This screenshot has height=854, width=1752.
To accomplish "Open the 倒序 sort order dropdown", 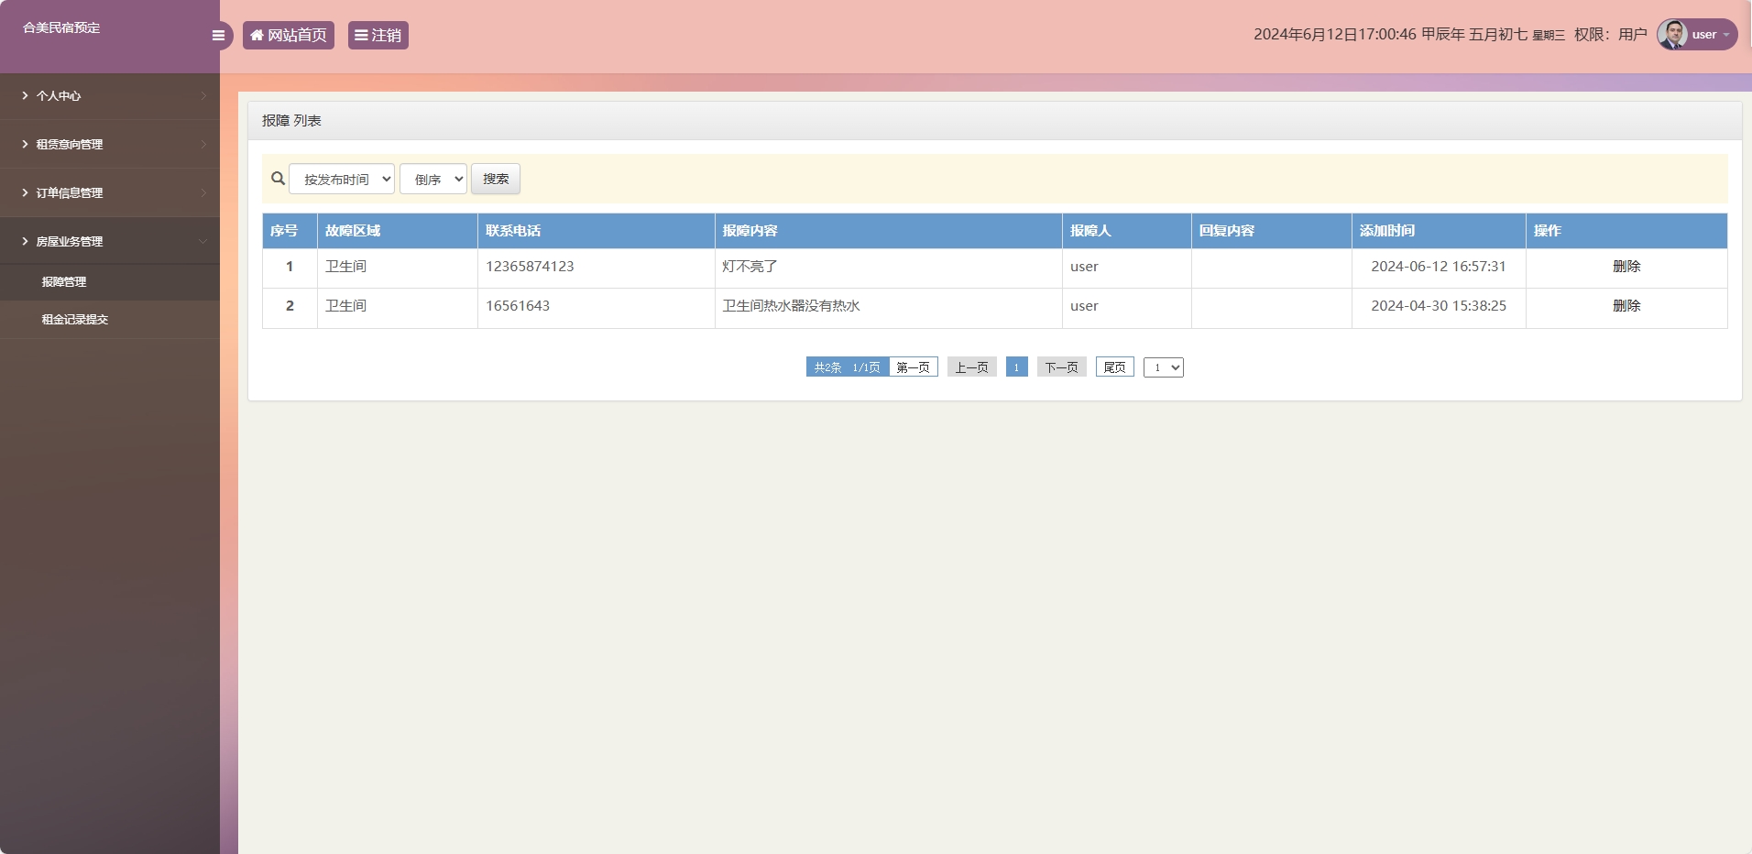I will [433, 180].
